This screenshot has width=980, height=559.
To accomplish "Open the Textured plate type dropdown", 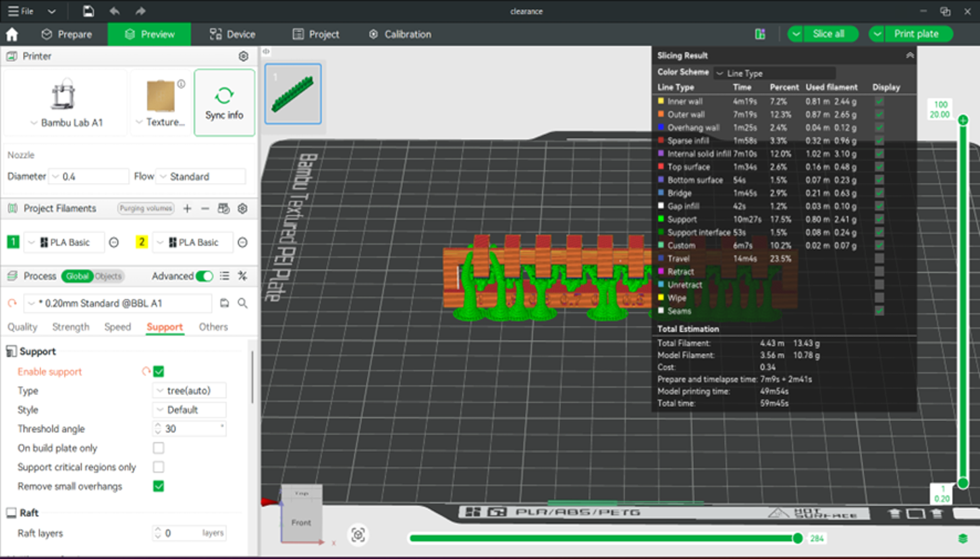I will (x=161, y=122).
